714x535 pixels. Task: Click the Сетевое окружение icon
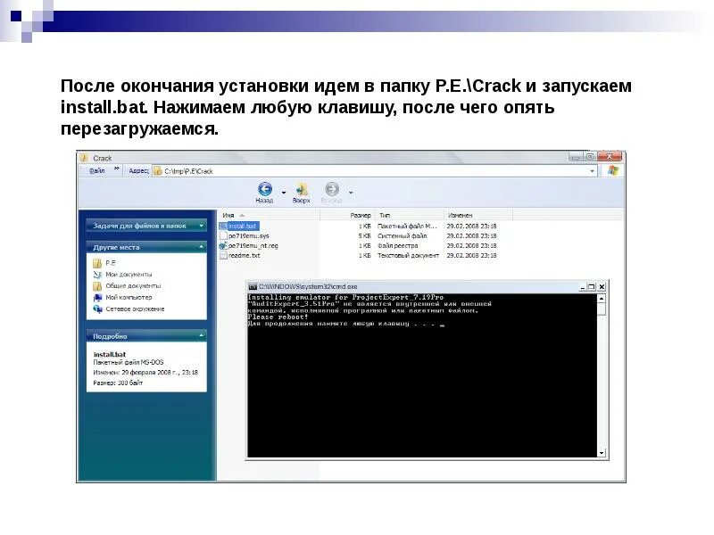coord(97,309)
